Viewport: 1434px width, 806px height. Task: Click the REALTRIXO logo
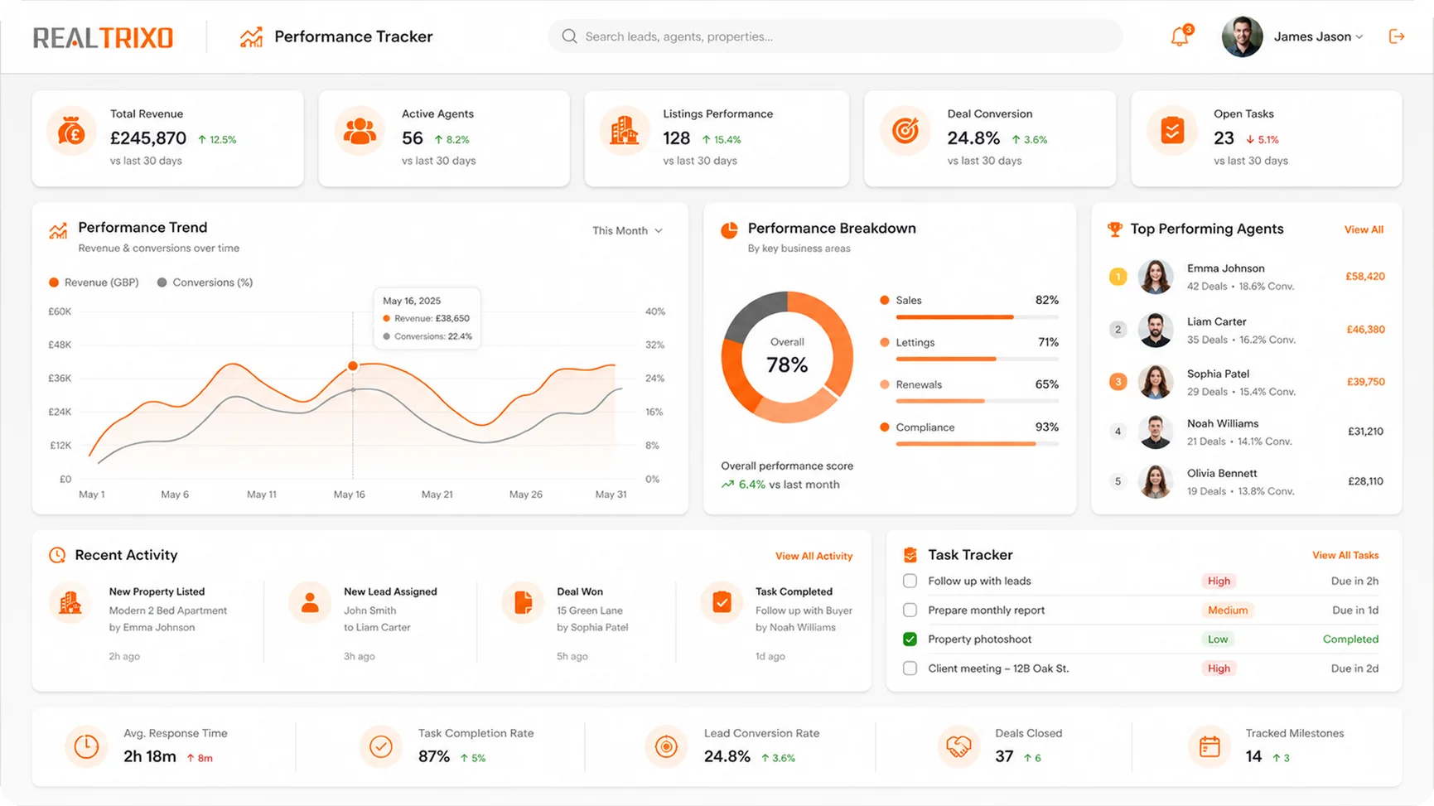(x=103, y=37)
